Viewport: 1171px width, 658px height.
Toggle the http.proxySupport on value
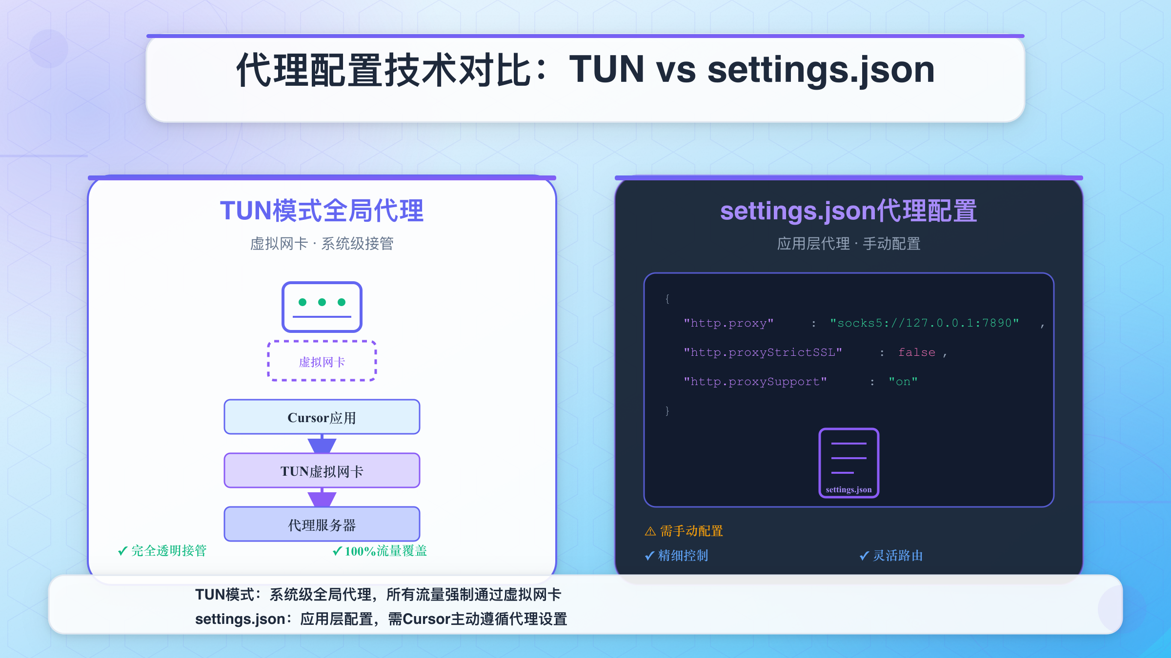pos(903,381)
